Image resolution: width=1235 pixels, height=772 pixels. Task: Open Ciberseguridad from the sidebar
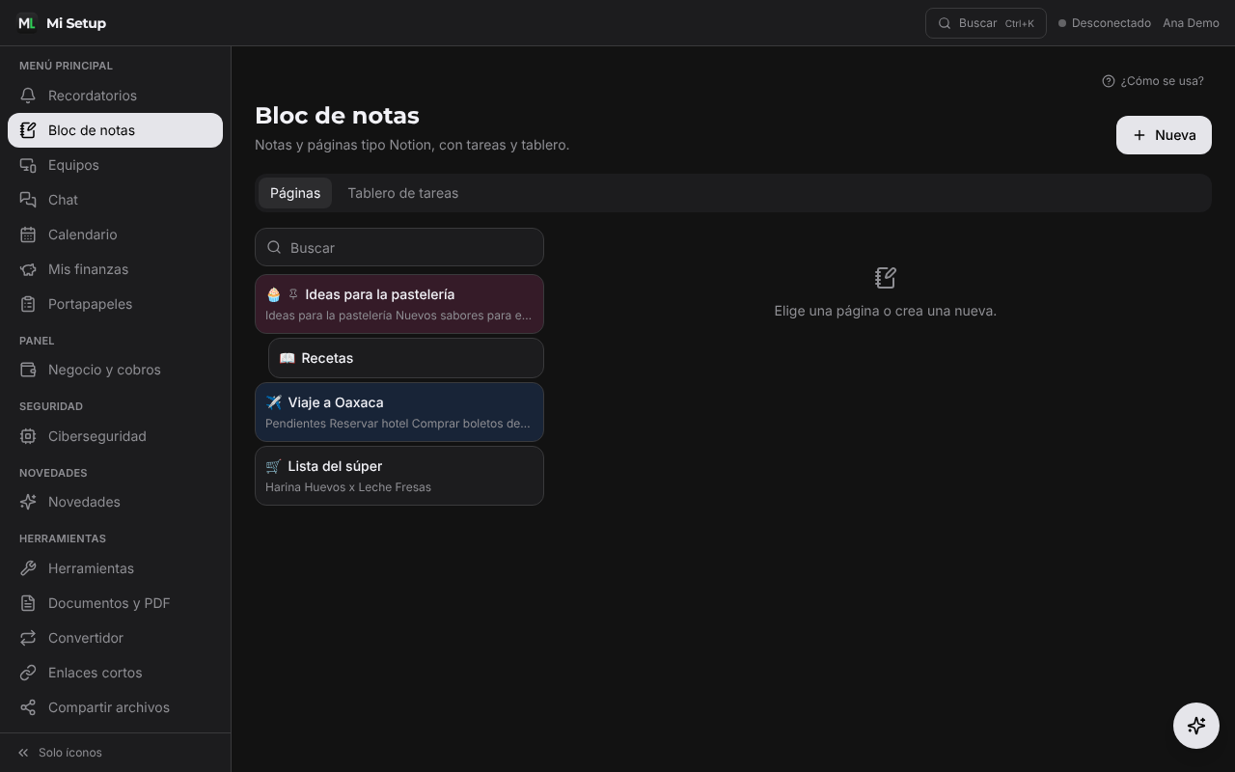tap(115, 436)
